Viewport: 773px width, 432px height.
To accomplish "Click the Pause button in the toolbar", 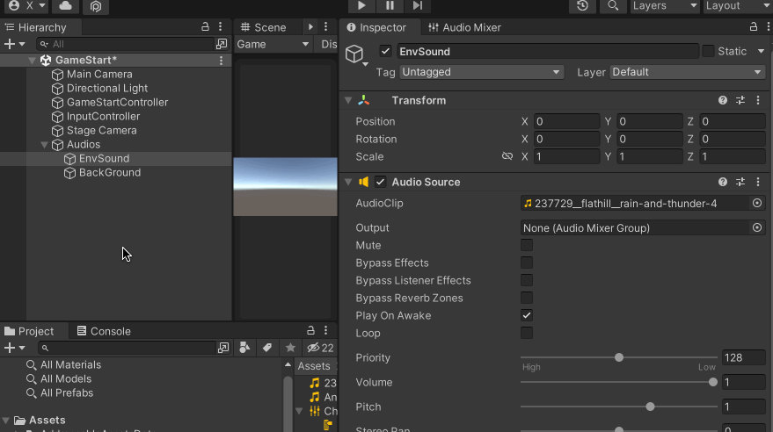I will [390, 6].
